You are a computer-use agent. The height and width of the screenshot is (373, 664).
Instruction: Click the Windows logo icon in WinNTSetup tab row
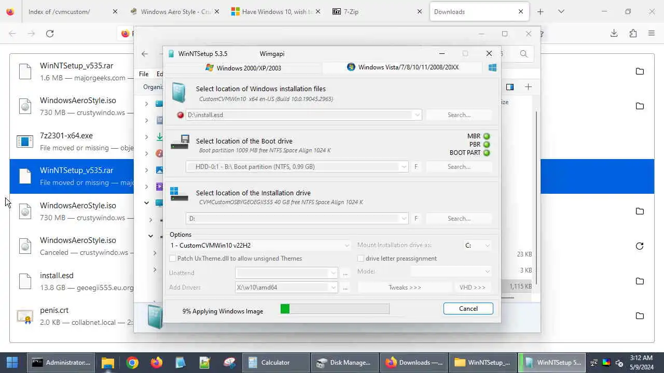pyautogui.click(x=492, y=67)
